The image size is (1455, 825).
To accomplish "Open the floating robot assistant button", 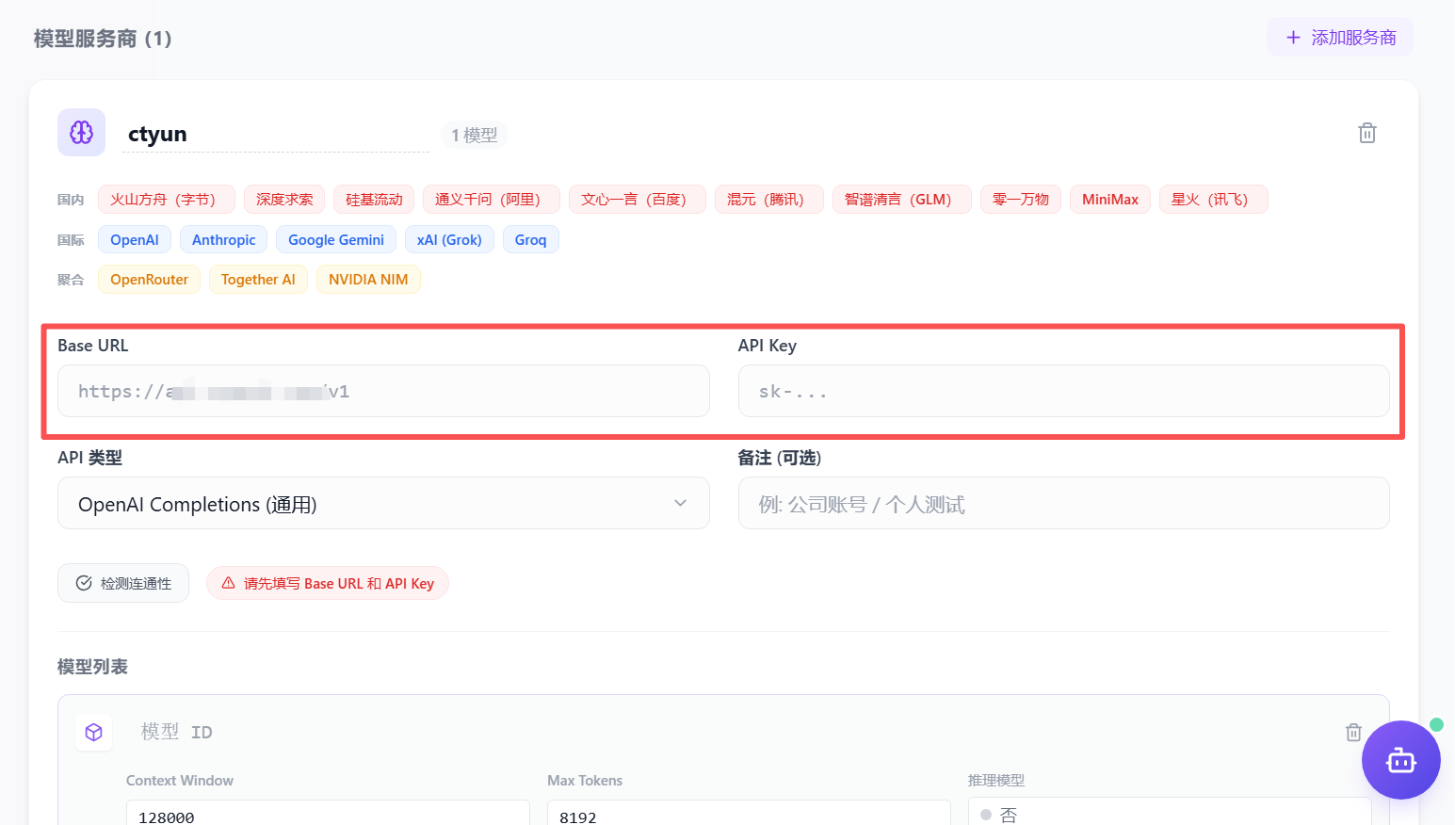I will (x=1400, y=760).
